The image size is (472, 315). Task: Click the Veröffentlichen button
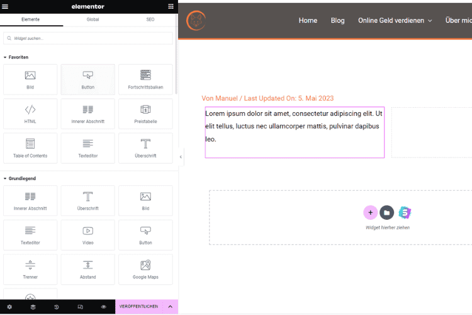click(x=138, y=307)
